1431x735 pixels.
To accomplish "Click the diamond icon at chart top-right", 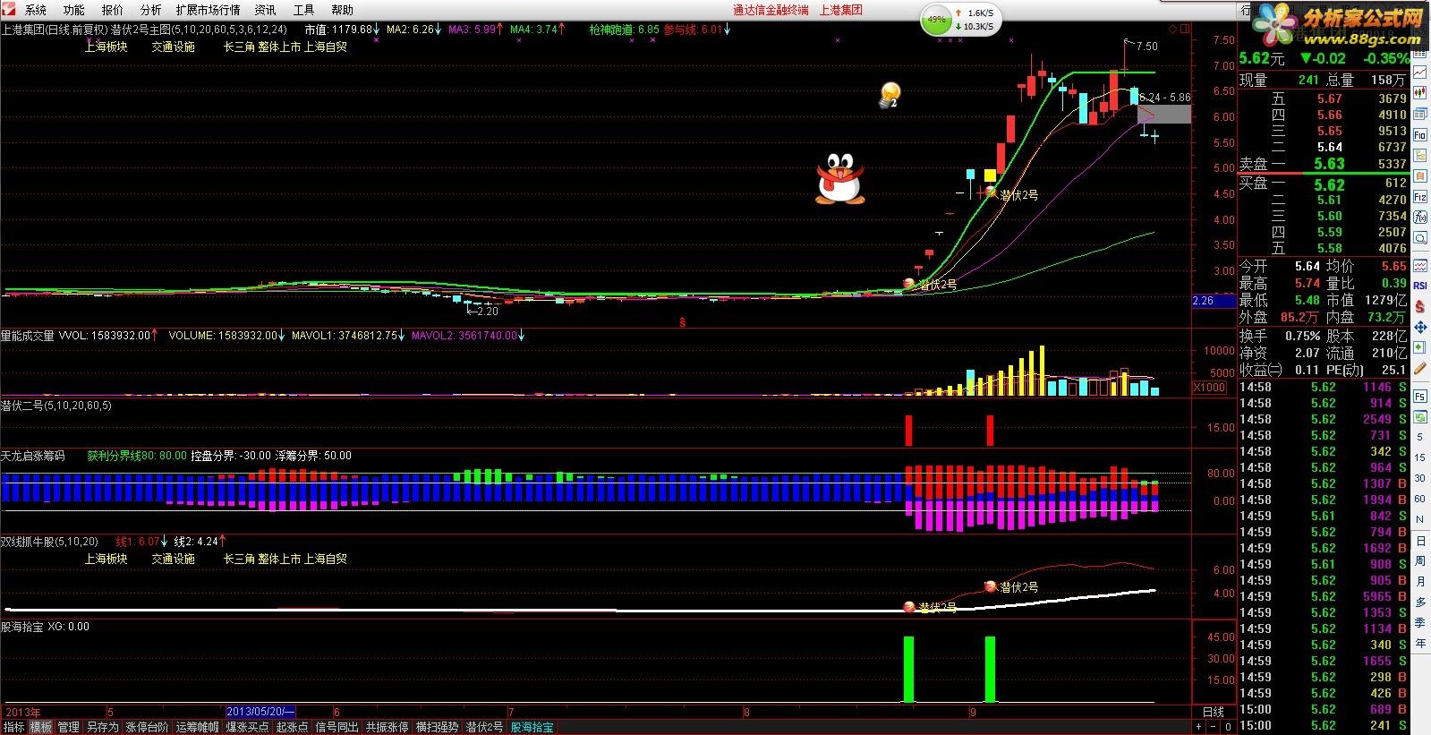I will [1172, 29].
